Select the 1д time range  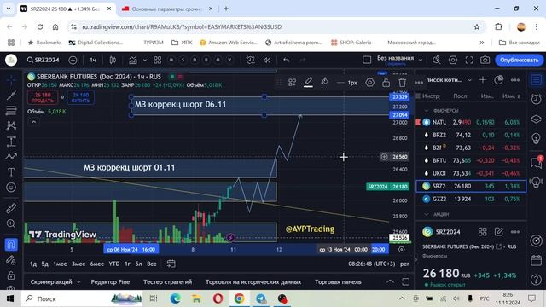pos(33,264)
